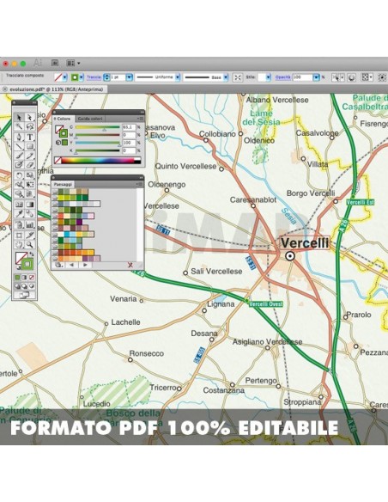Screen dimensions: 388x502
Task: Click the yellow value field 100
Action: click(129, 143)
